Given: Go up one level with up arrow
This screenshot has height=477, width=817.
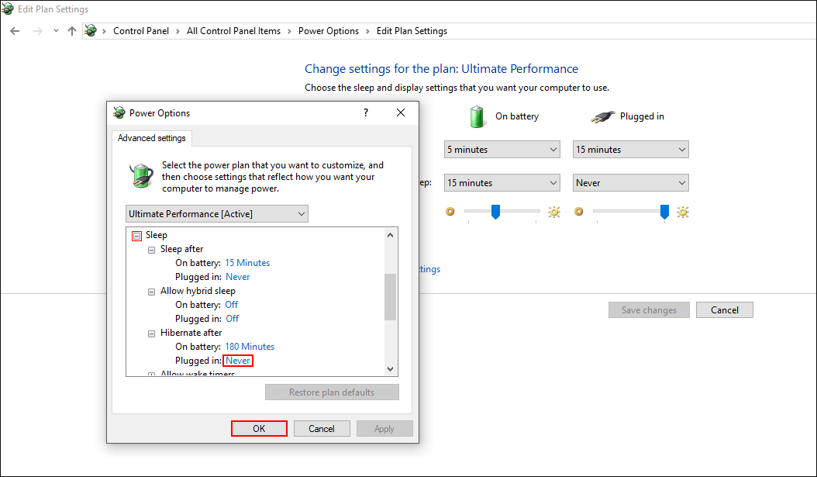Looking at the screenshot, I should 72,31.
